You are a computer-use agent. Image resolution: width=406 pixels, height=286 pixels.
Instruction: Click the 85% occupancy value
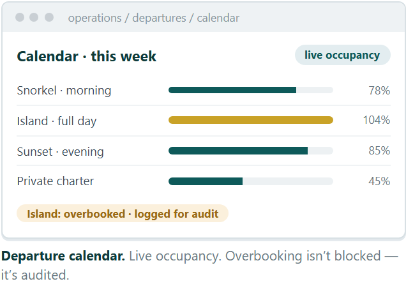pos(379,151)
